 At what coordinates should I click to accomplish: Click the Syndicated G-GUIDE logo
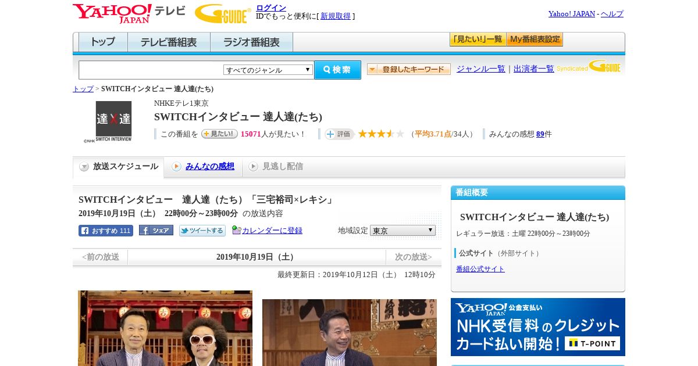[x=589, y=67]
